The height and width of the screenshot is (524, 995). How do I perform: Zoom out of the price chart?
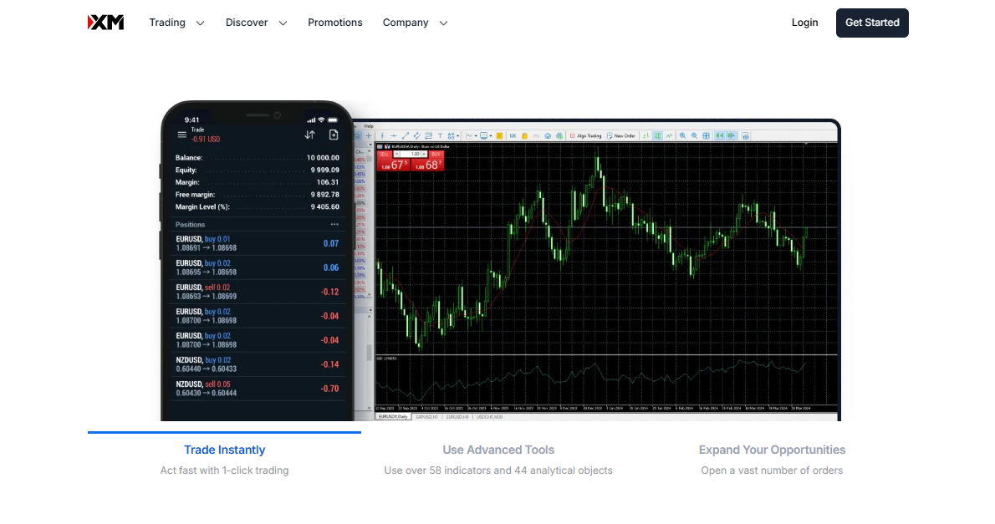tap(695, 135)
